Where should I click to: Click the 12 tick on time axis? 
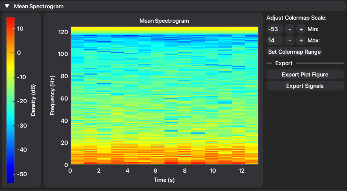(242, 170)
